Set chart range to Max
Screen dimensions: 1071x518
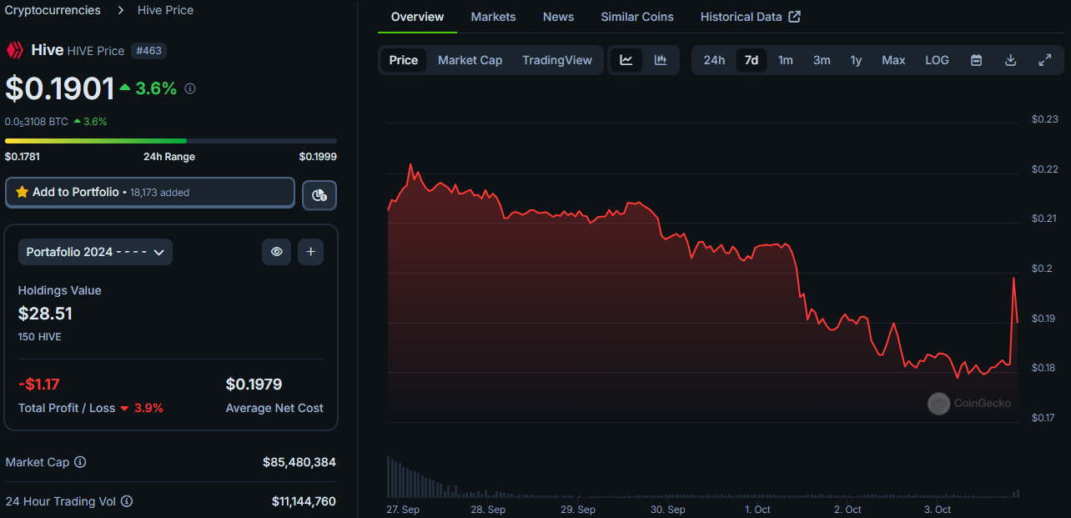click(893, 60)
